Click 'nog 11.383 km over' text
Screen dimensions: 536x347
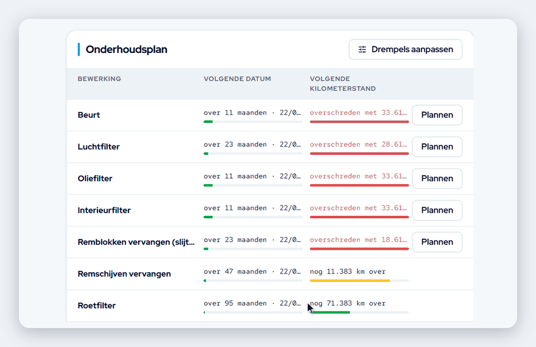(x=348, y=272)
